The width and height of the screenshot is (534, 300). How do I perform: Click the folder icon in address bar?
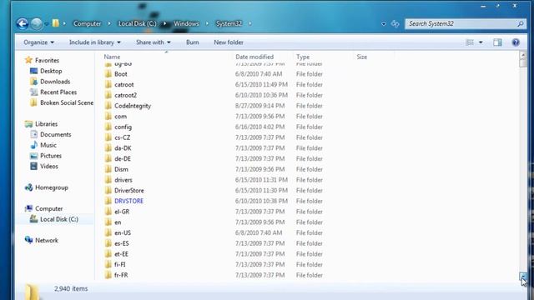56,23
